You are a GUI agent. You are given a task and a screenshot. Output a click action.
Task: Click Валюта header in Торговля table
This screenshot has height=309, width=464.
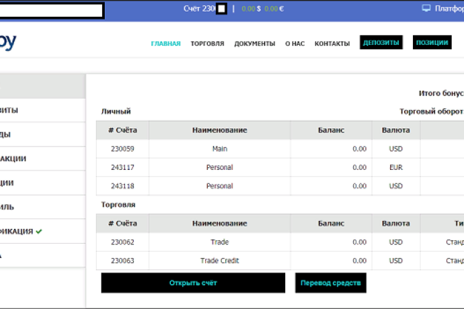[396, 224]
